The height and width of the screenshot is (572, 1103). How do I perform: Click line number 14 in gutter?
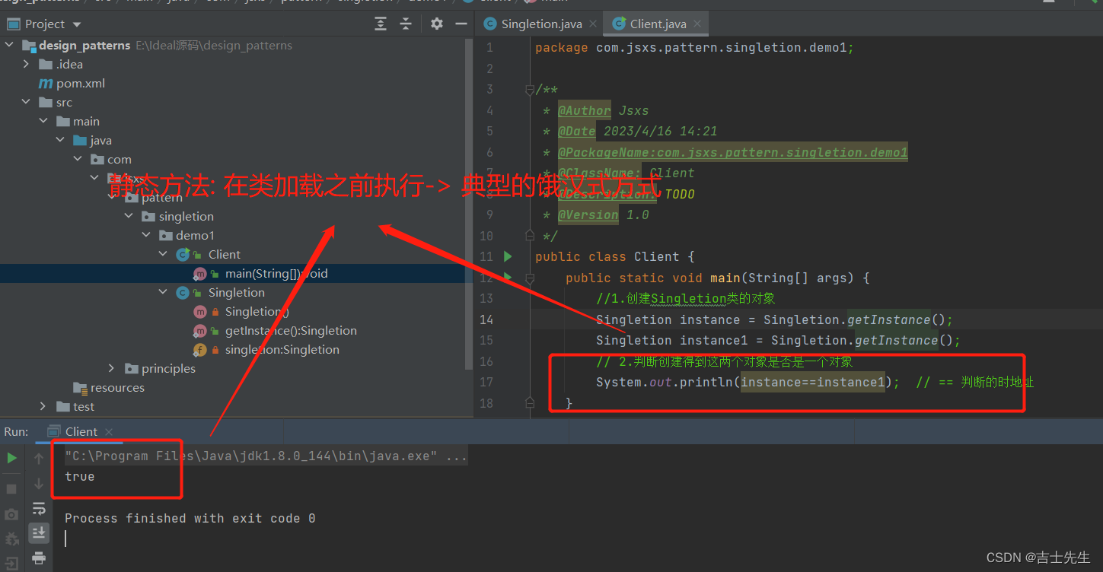(x=486, y=319)
